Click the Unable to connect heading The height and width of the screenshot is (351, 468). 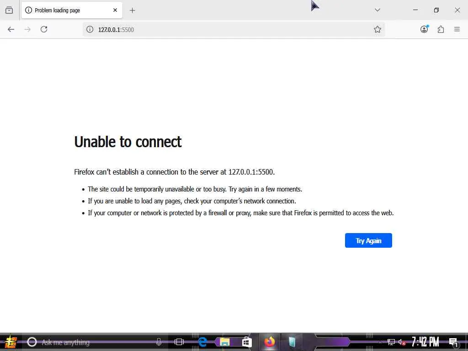tap(128, 142)
